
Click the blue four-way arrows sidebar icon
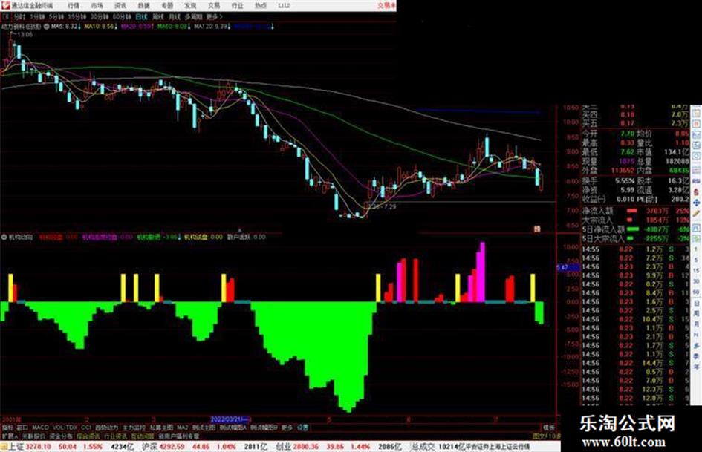tap(696, 203)
